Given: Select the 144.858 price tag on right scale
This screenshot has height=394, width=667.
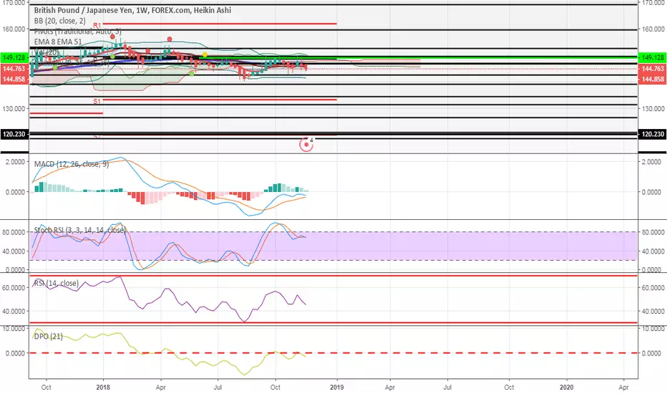Looking at the screenshot, I should point(653,79).
